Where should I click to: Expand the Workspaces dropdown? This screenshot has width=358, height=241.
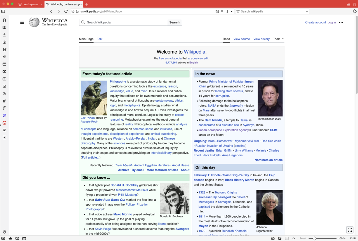point(30,4)
